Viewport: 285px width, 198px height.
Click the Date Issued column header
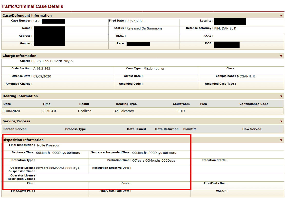136,129
